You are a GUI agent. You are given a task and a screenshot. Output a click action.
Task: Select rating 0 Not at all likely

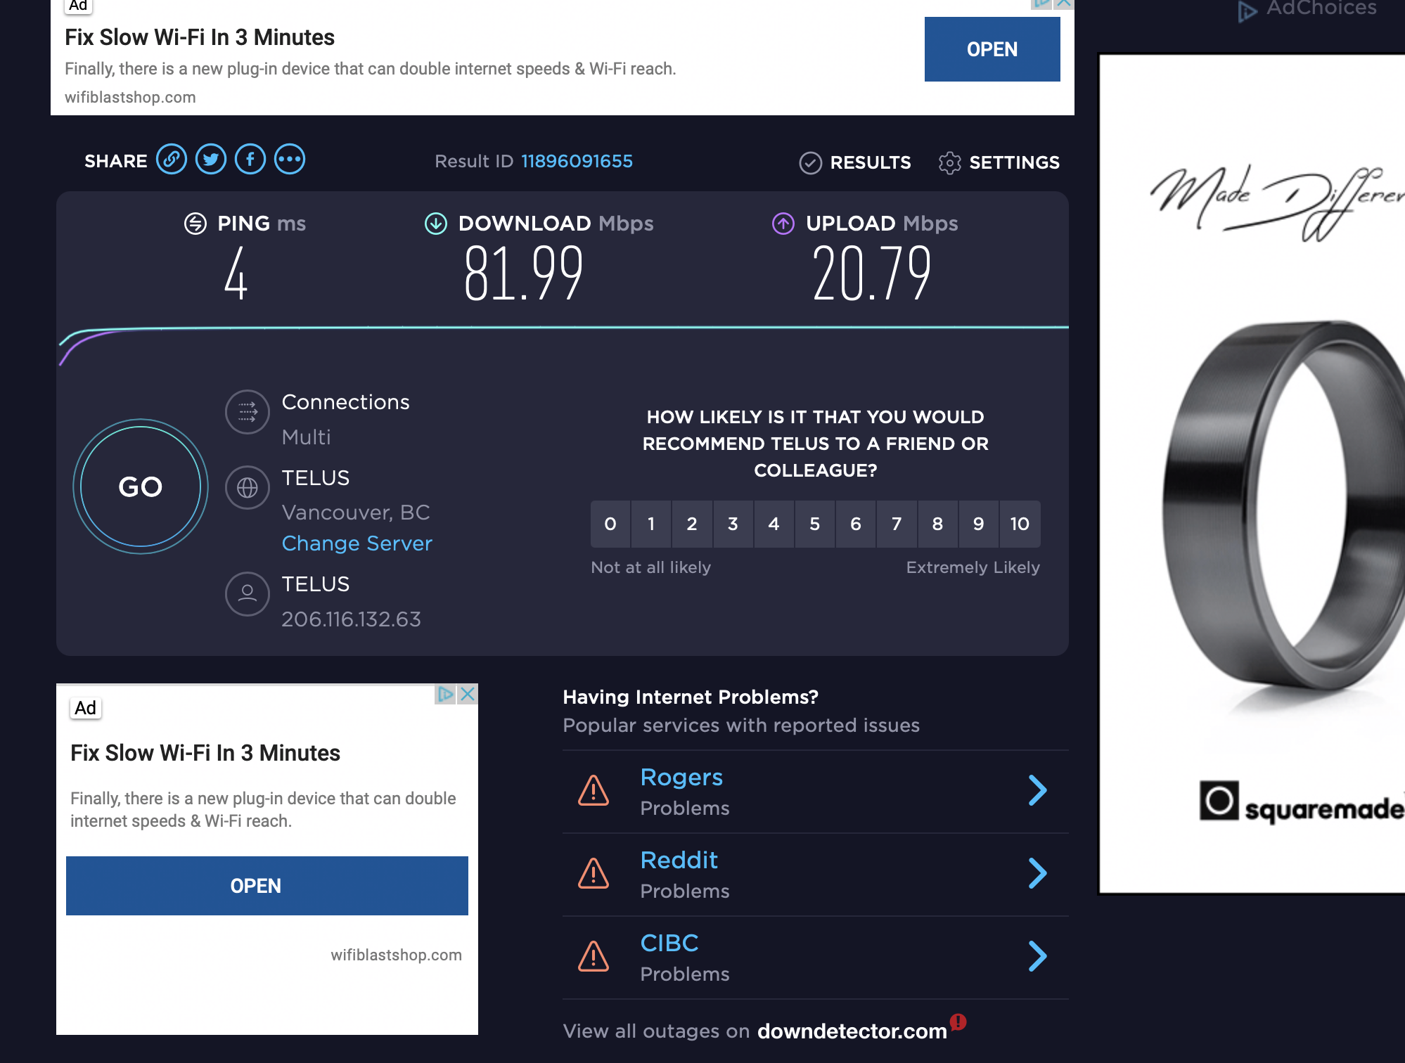click(x=610, y=524)
